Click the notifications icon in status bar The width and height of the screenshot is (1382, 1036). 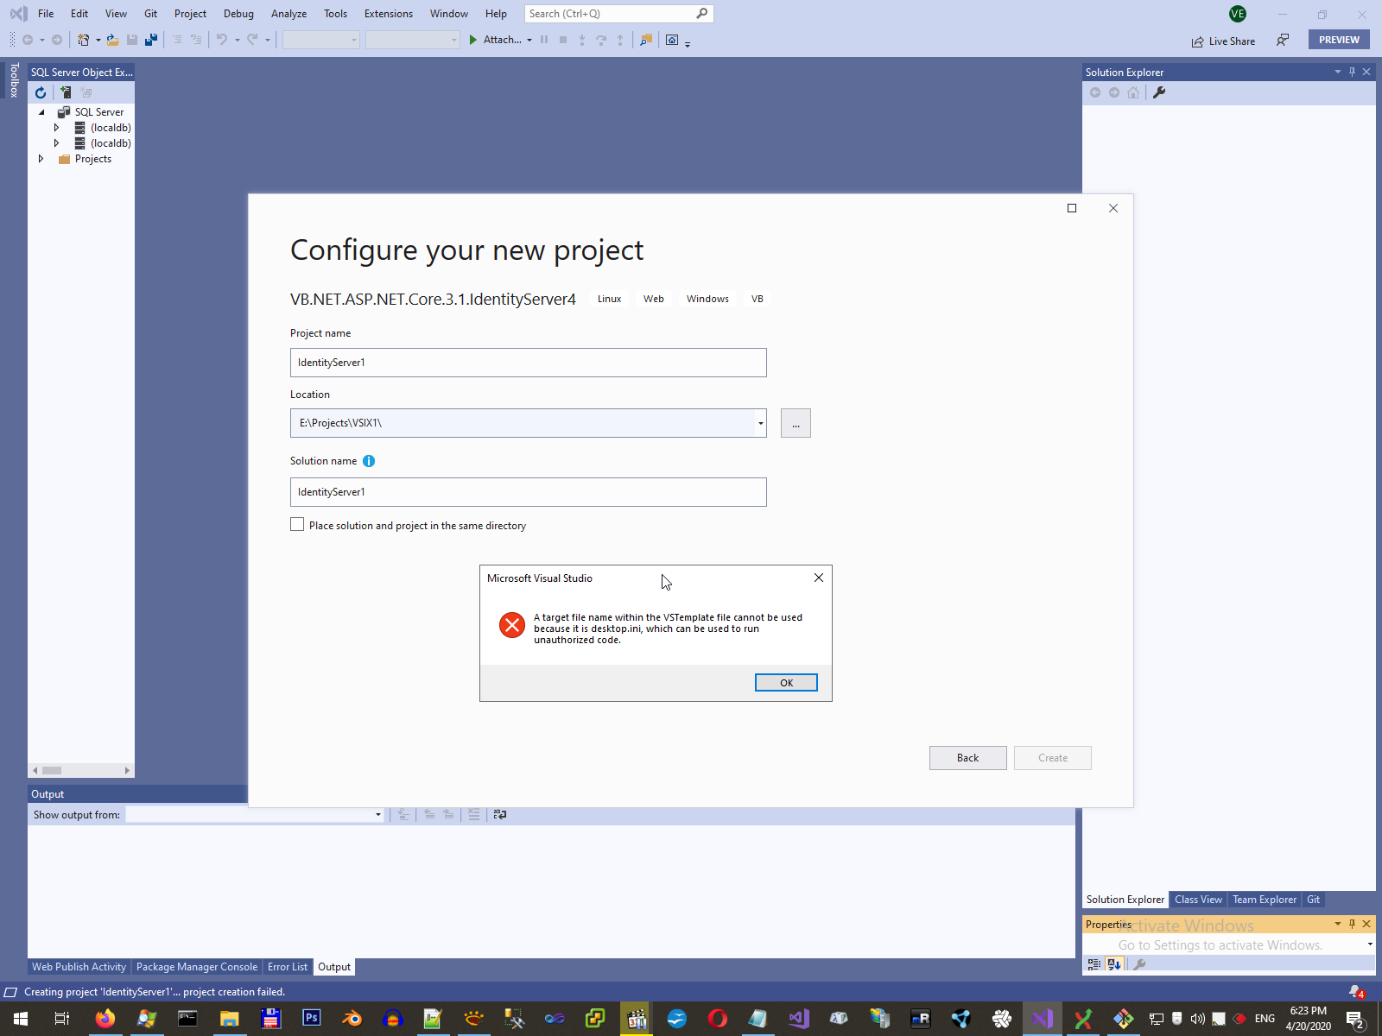pyautogui.click(x=1356, y=992)
